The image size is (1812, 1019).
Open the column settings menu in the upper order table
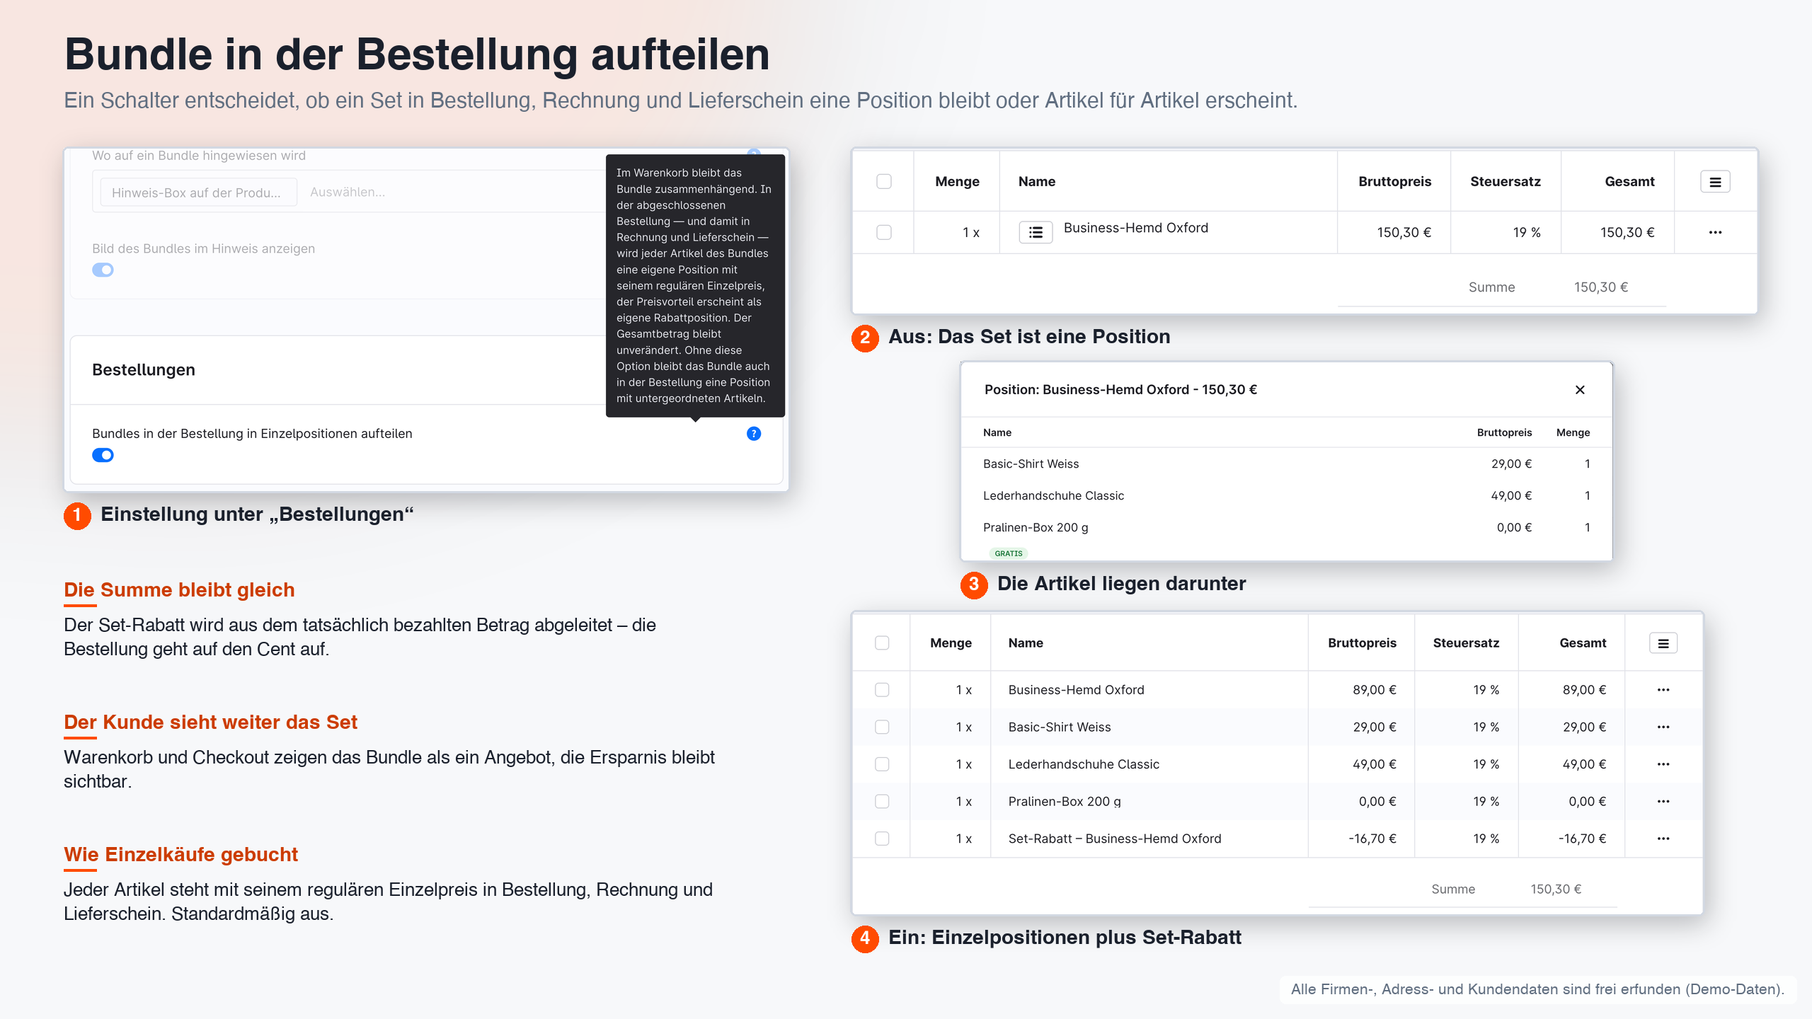pos(1715,182)
